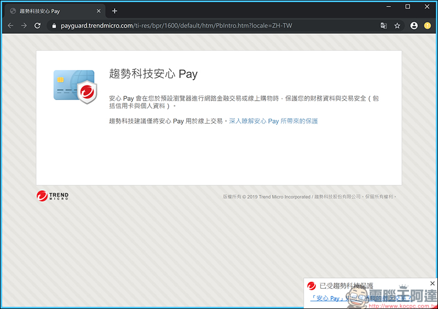438x309 pixels.
Task: Bookmark this page with star
Action: [397, 26]
